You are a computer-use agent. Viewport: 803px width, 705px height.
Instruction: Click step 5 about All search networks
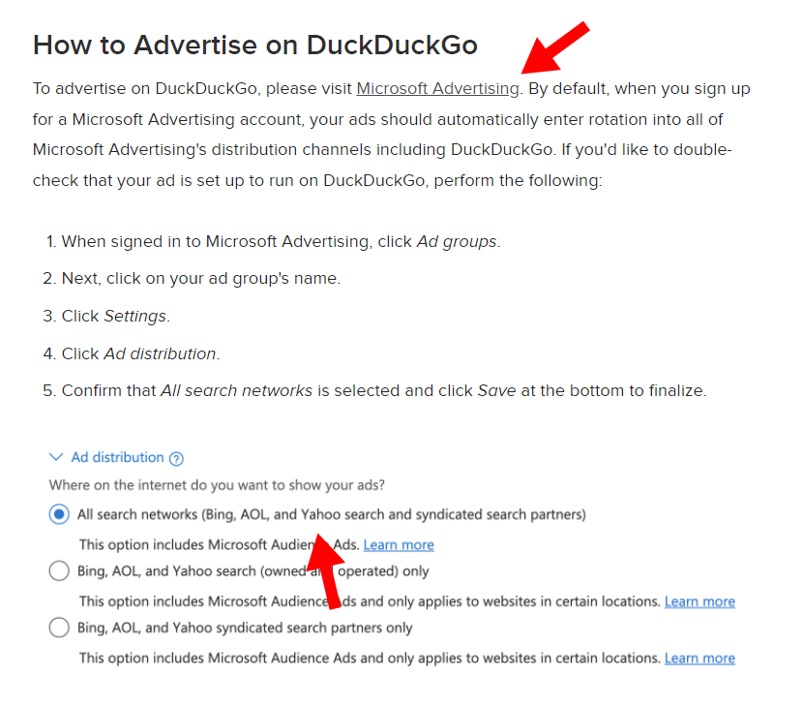(374, 390)
